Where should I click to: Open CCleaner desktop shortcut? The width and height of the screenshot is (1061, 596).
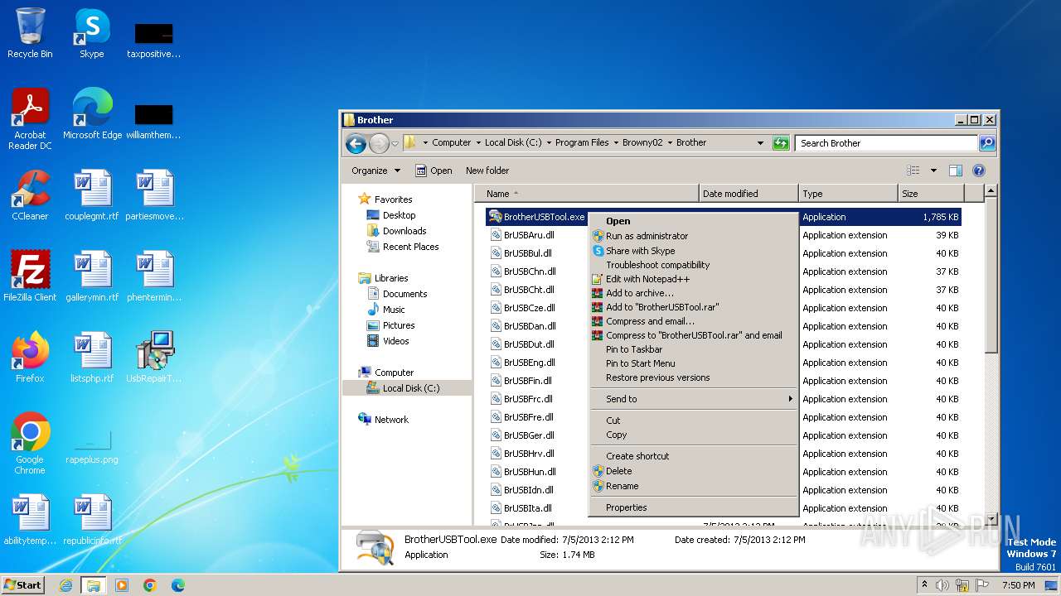pos(30,196)
